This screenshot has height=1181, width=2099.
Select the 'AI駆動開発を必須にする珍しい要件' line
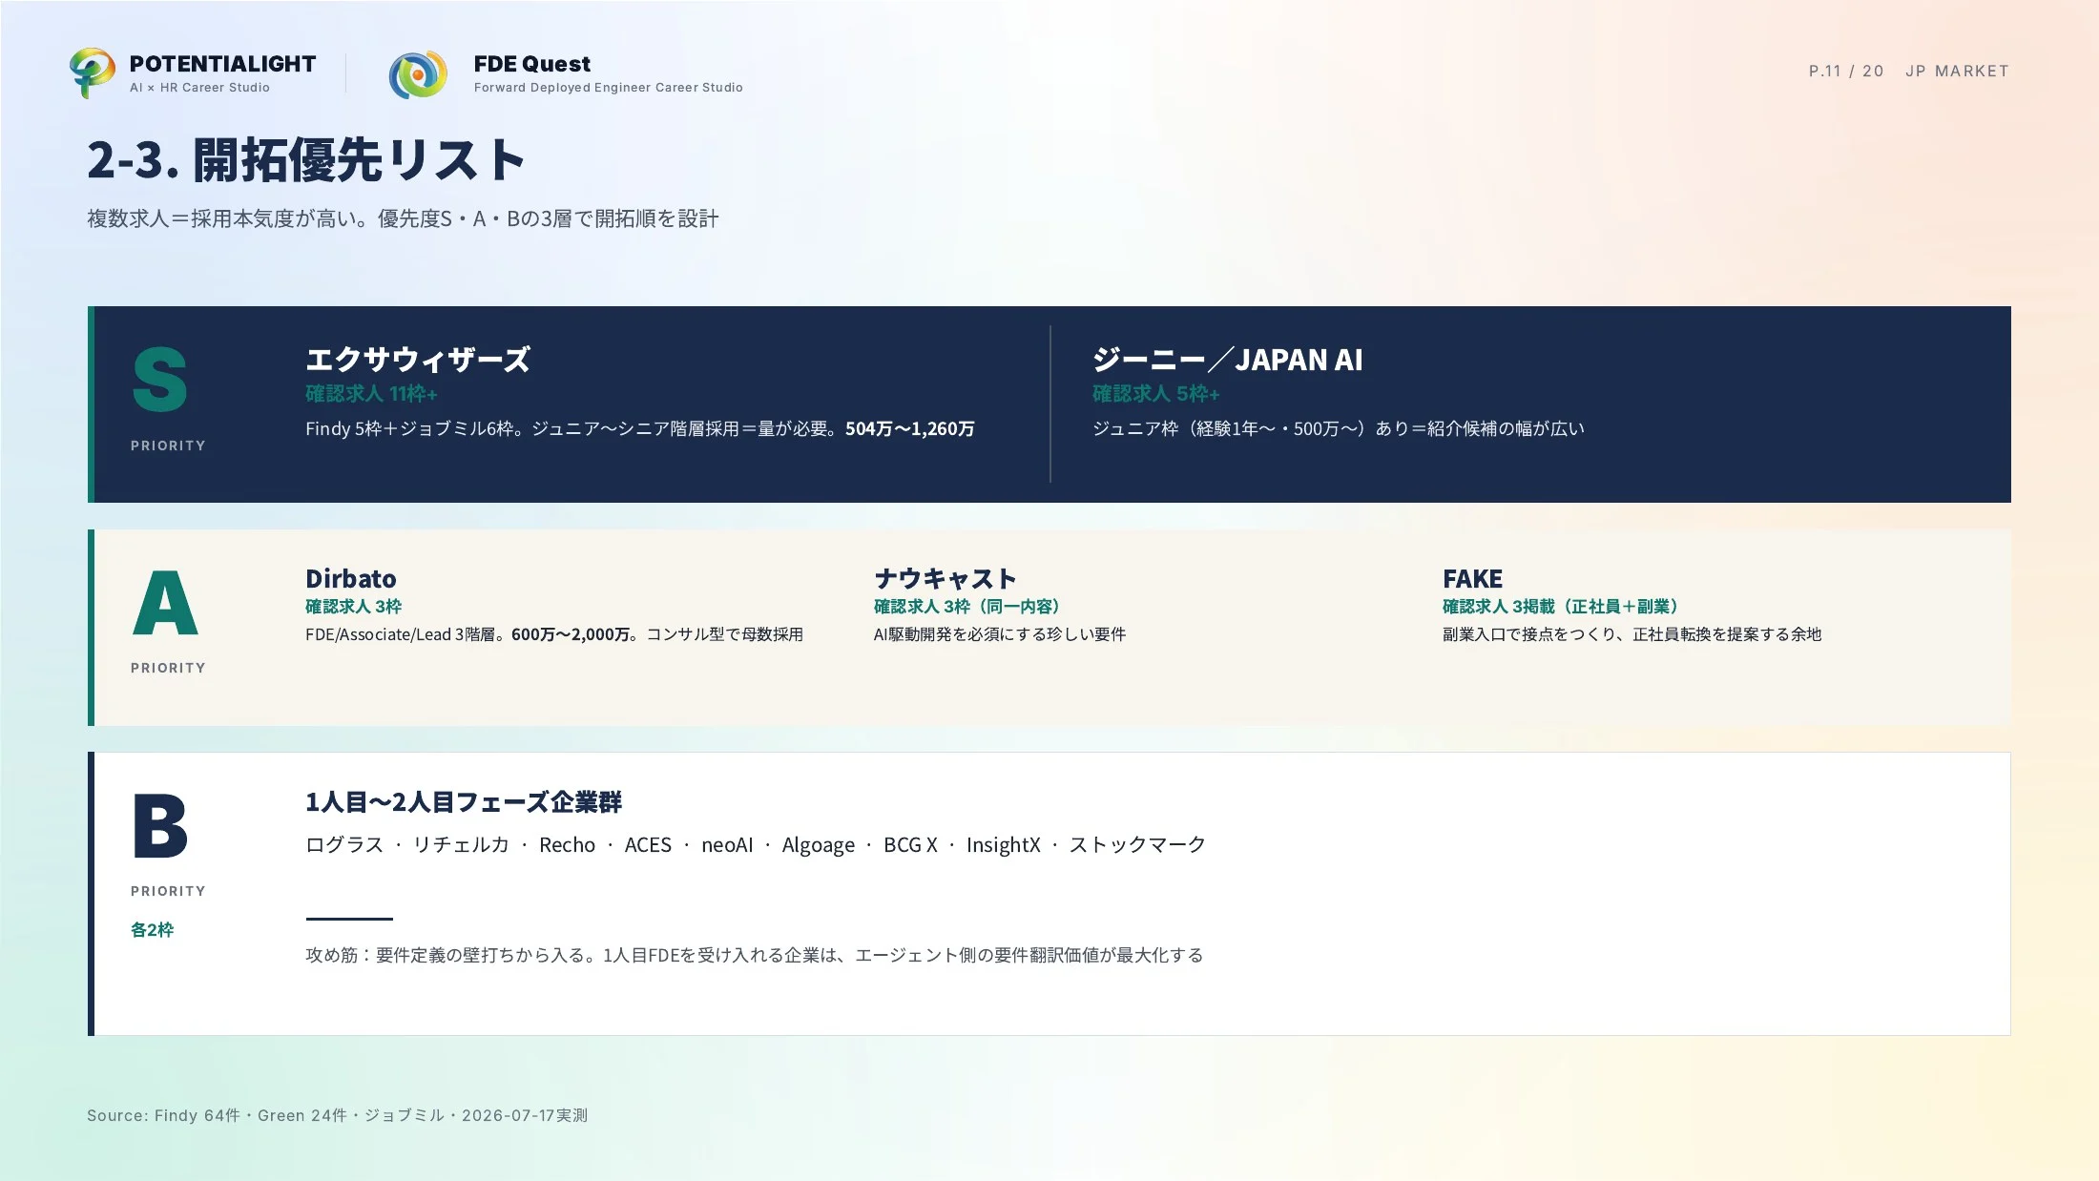(x=1000, y=634)
